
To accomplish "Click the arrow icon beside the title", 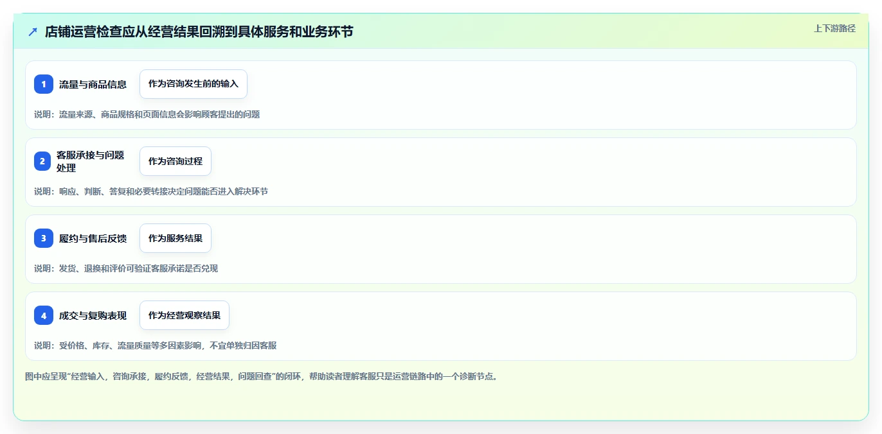I will (33, 31).
